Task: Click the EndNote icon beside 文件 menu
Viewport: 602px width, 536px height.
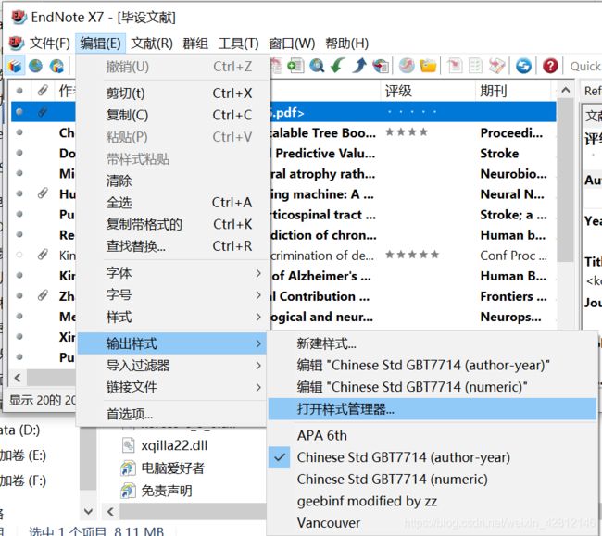Action: coord(16,43)
